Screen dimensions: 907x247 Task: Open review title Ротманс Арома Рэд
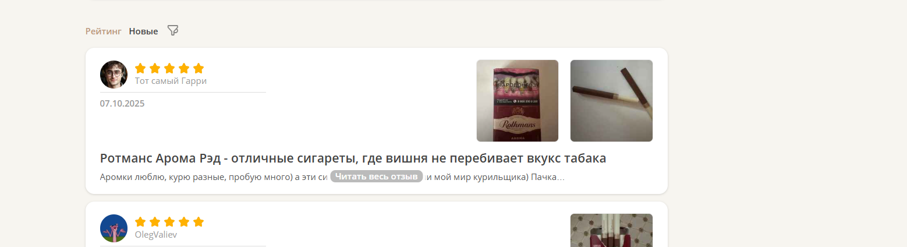353,158
